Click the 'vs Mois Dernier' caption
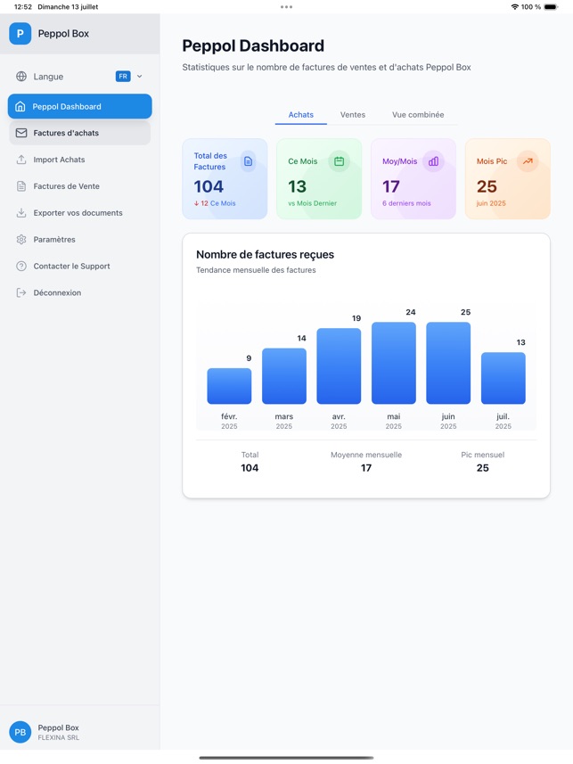The width and height of the screenshot is (573, 764). [x=312, y=203]
